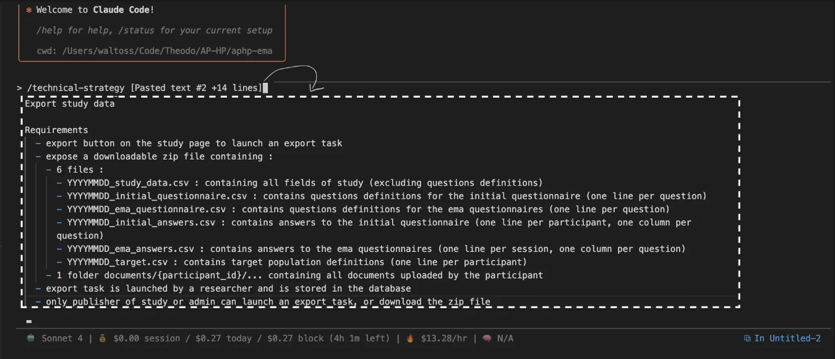This screenshot has width=835, height=359.
Task: Click the 'Export study data' heading
Action: click(x=70, y=104)
